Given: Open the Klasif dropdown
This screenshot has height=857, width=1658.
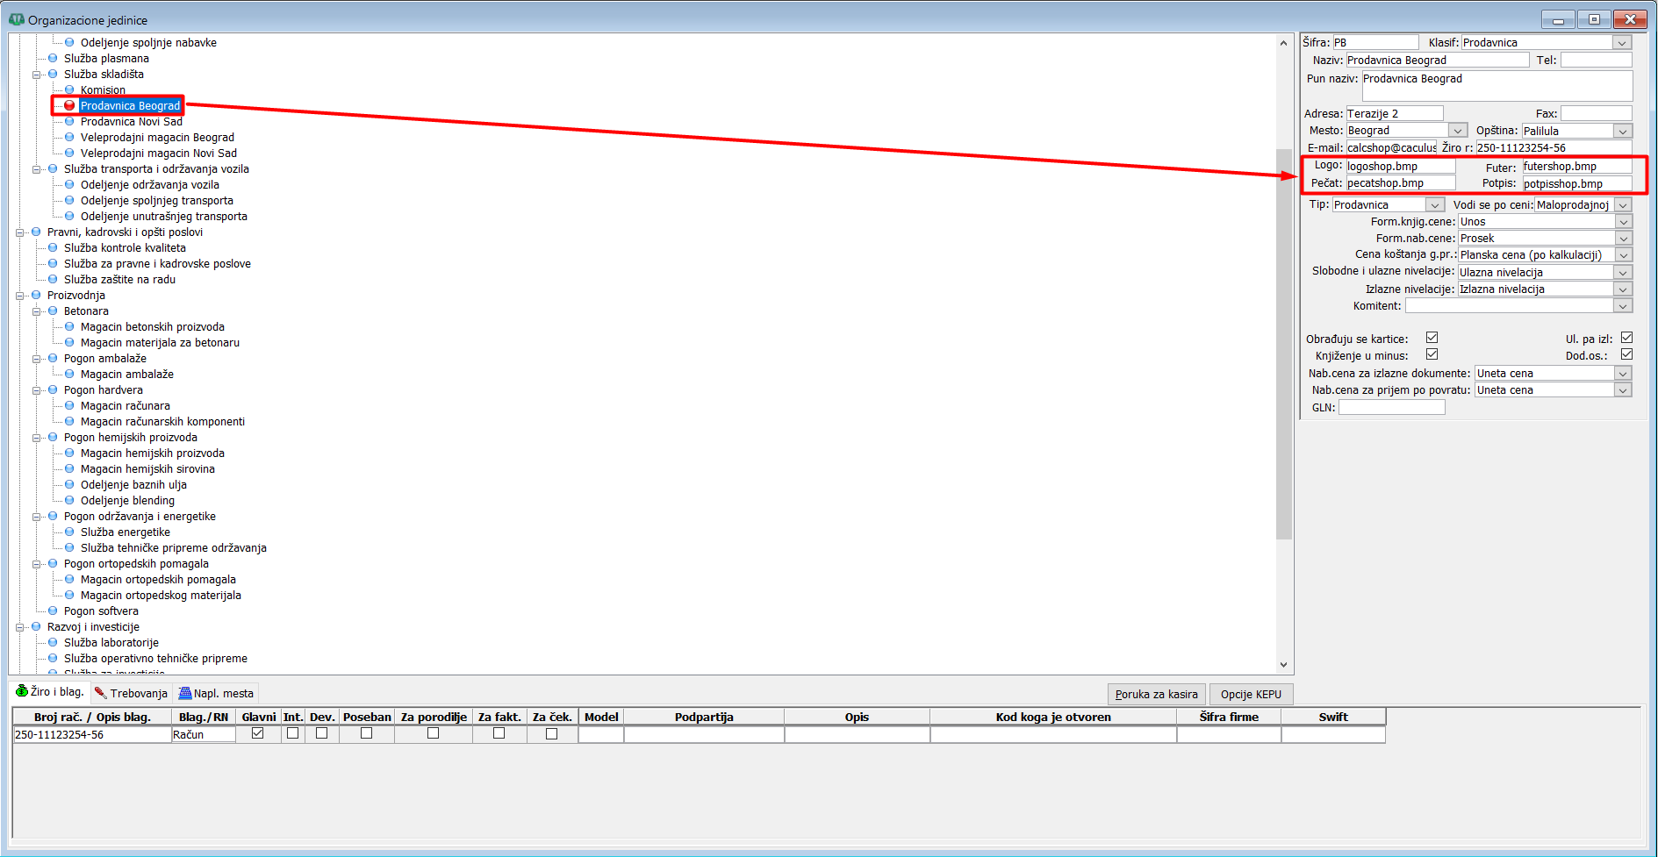Looking at the screenshot, I should coord(1622,43).
